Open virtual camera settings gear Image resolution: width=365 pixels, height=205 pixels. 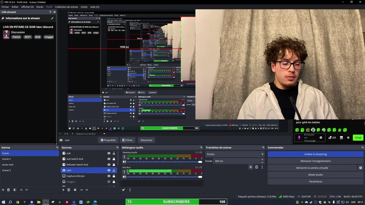pos(360,168)
